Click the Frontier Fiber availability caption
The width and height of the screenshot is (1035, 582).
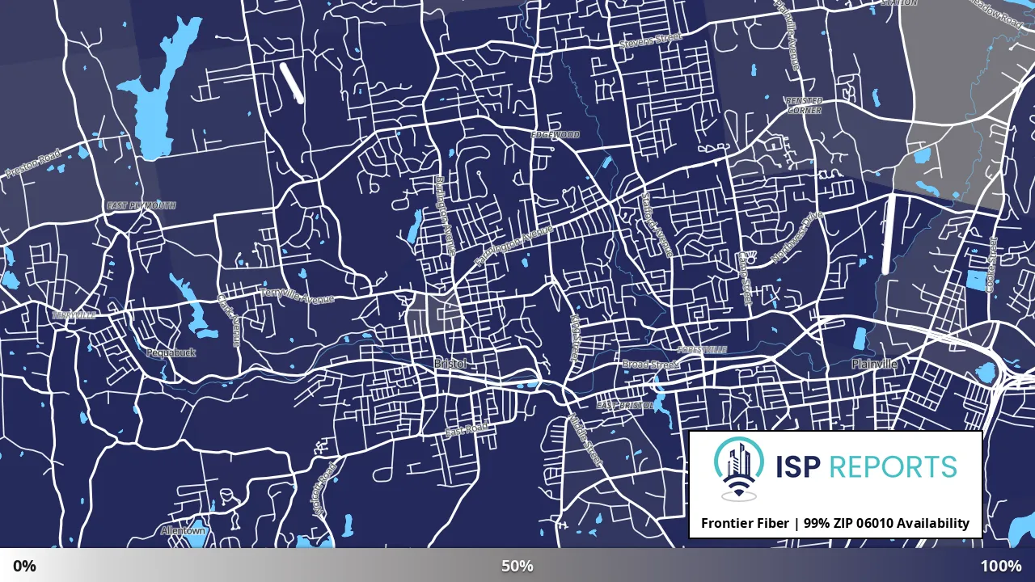point(835,523)
